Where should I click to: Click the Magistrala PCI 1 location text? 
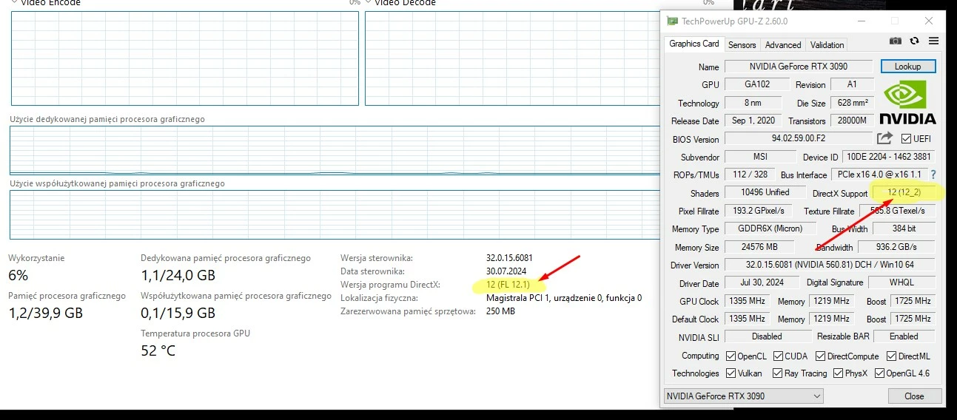click(564, 298)
